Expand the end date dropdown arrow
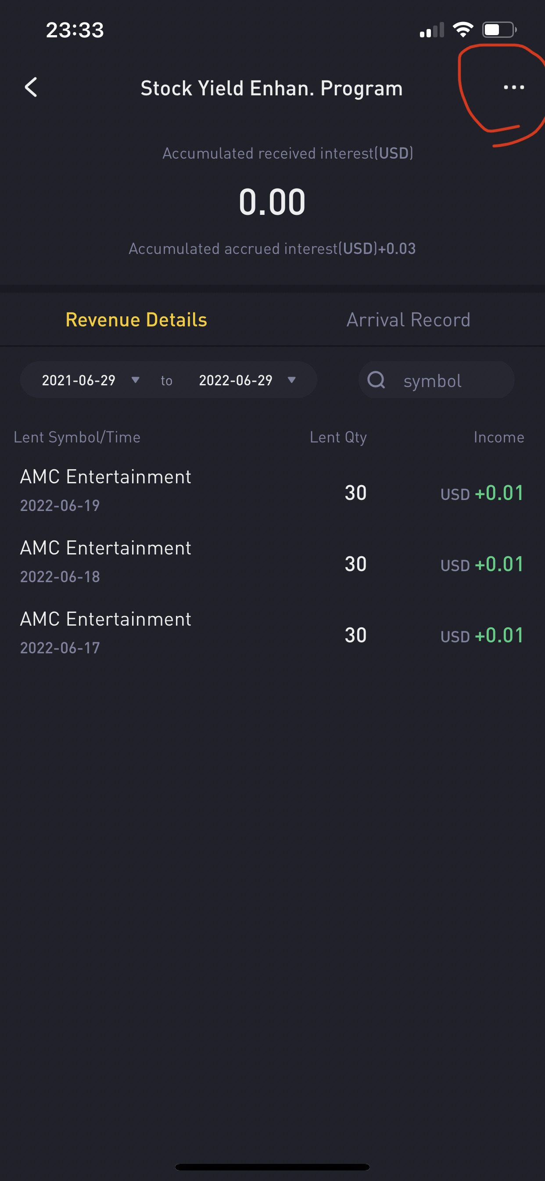The height and width of the screenshot is (1181, 545). [x=292, y=380]
